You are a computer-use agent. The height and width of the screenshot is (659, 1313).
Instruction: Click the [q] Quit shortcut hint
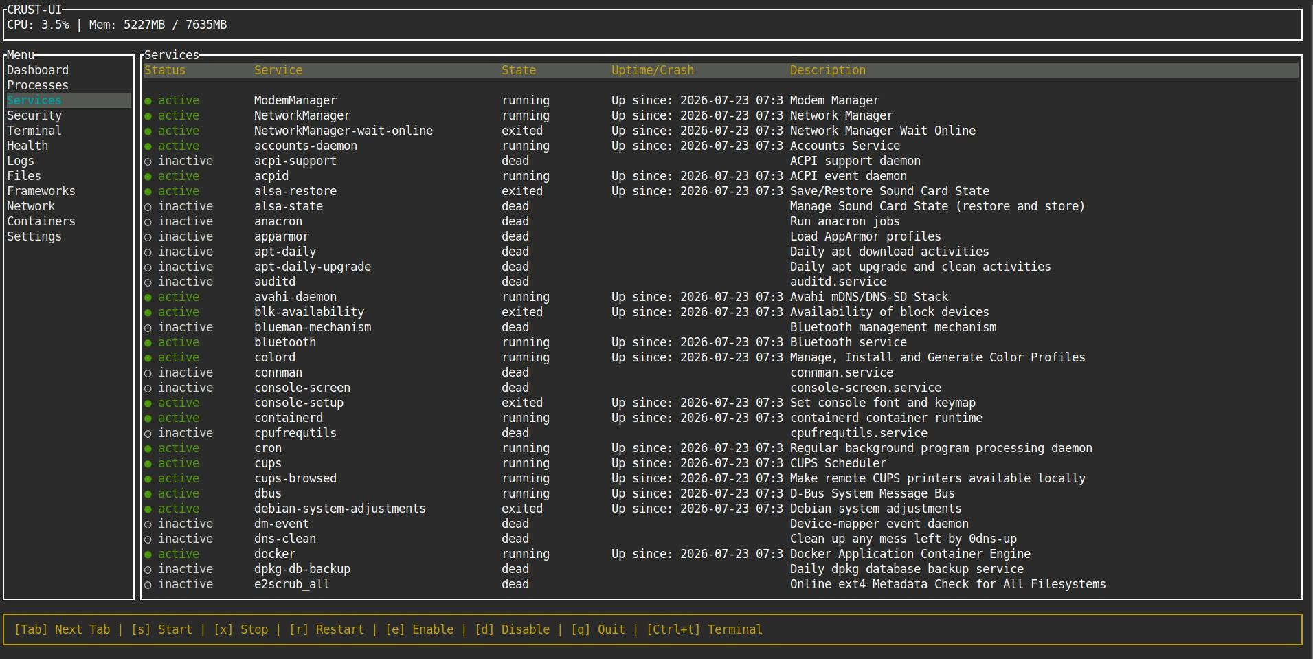click(x=598, y=629)
